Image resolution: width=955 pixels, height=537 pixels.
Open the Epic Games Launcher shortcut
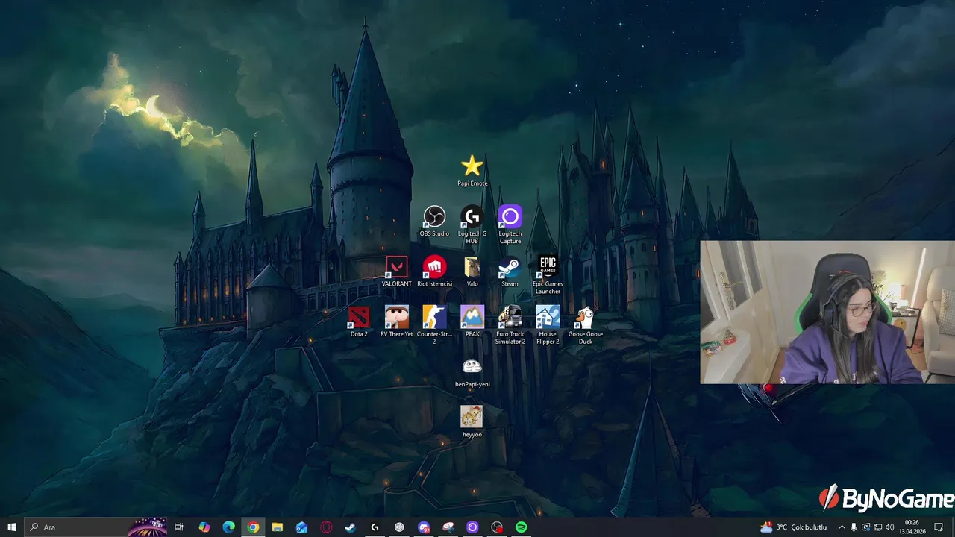[x=548, y=275]
